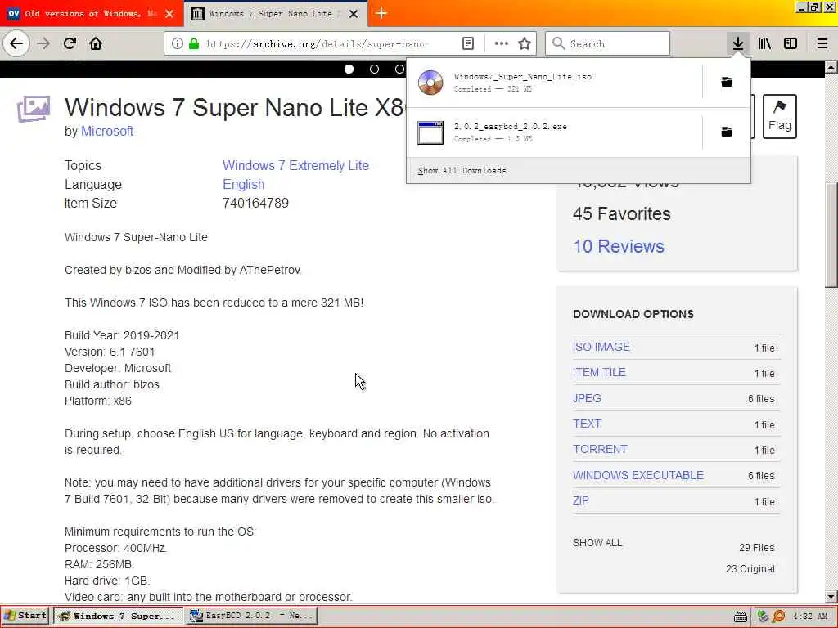Click the item image placeholder icon

[34, 109]
